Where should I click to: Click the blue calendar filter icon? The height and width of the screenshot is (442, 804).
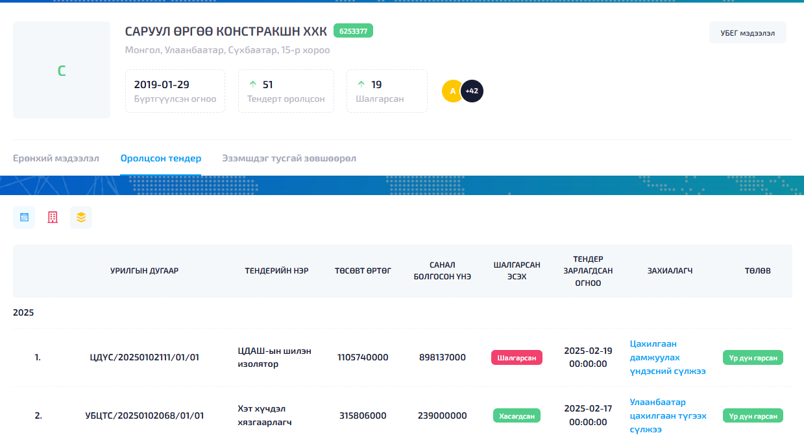click(24, 218)
